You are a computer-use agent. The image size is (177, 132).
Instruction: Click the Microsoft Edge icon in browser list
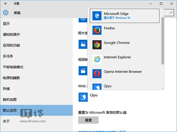(97, 16)
